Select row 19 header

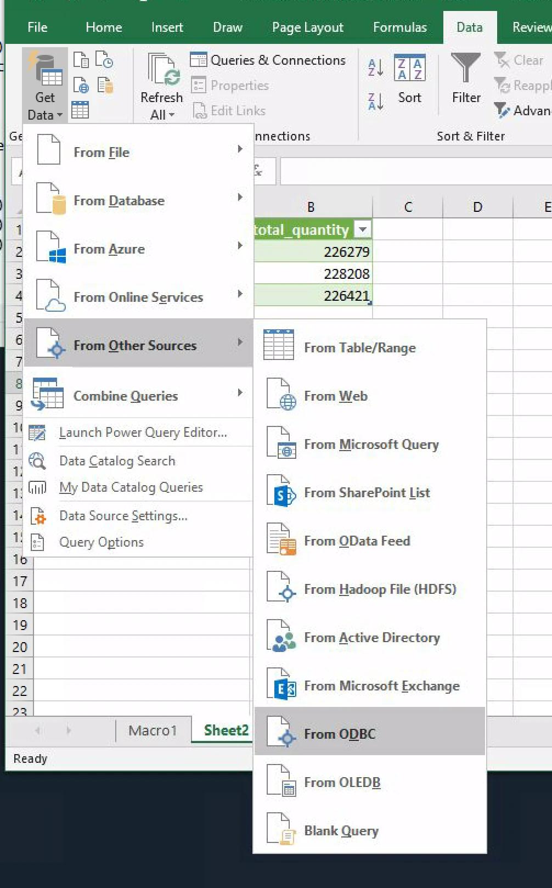tap(20, 625)
